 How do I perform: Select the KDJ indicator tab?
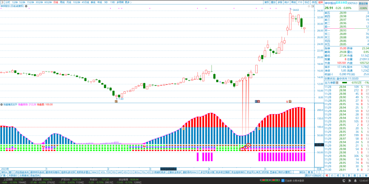125,172
